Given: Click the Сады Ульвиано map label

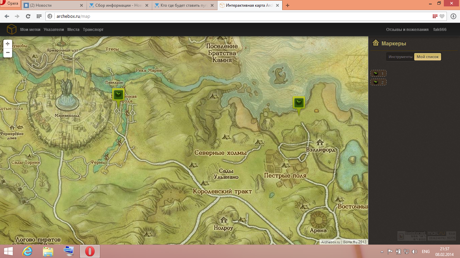Looking at the screenshot, I should tap(226, 174).
